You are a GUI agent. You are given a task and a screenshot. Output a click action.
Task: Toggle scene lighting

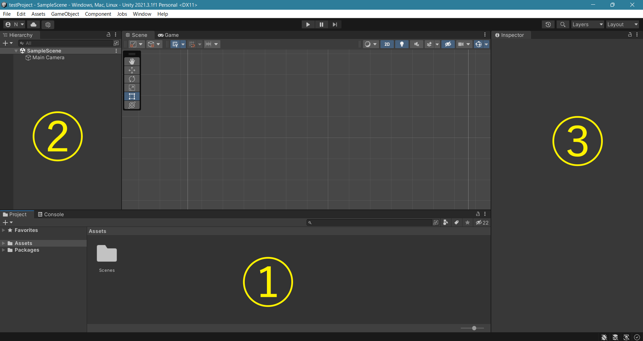402,44
